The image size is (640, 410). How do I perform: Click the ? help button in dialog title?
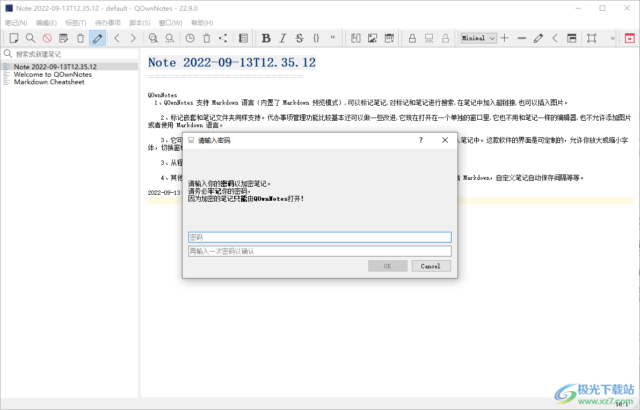(x=421, y=141)
